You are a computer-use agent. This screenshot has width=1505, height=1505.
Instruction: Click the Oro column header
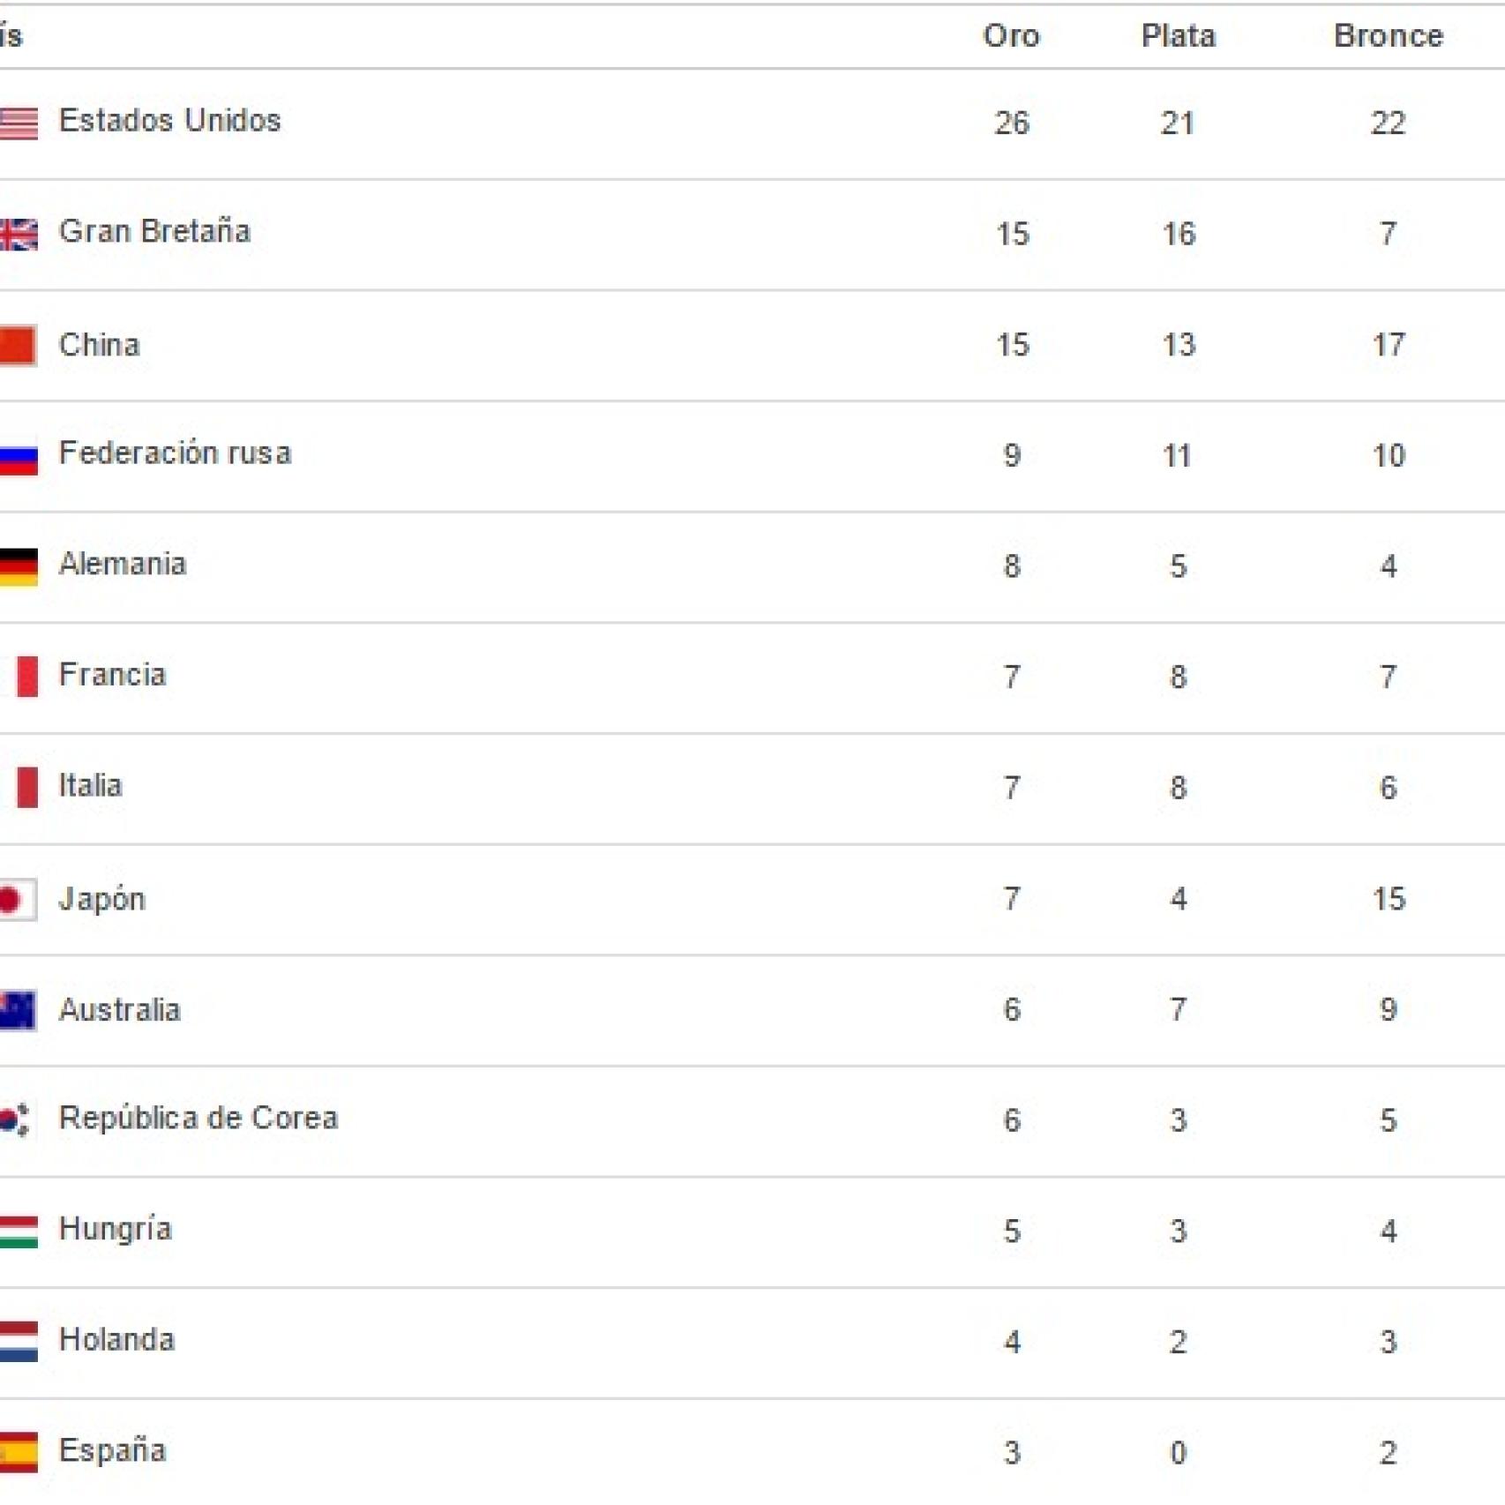click(x=1011, y=36)
